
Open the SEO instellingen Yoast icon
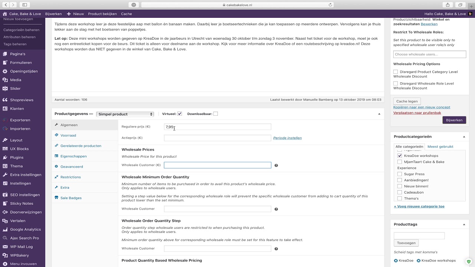tap(5, 195)
